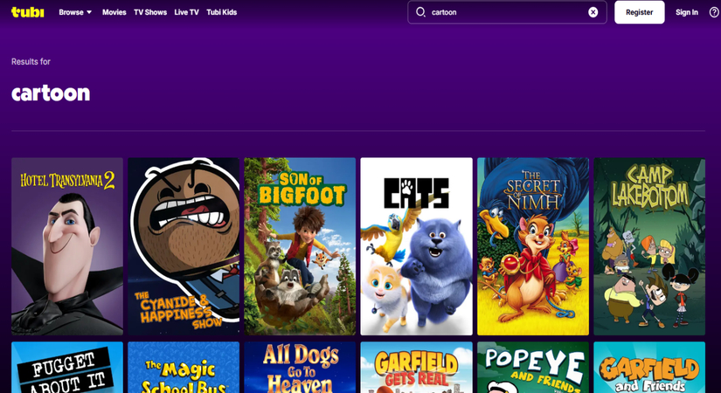721x393 pixels.
Task: Go to TV Shows
Action: [150, 12]
